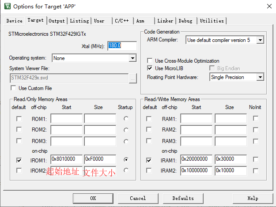The height and width of the screenshot is (207, 276).
Task: Enable NoInit for IRAM2
Action: tap(256, 171)
